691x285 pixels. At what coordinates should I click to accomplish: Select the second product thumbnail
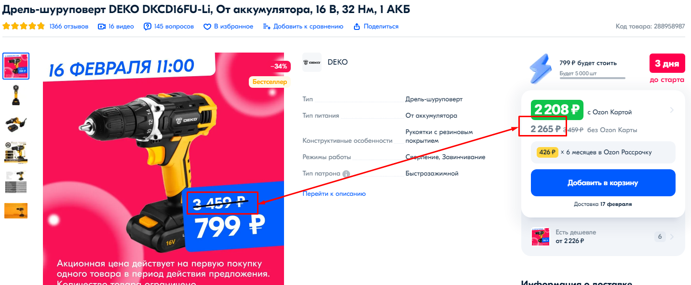[x=16, y=95]
